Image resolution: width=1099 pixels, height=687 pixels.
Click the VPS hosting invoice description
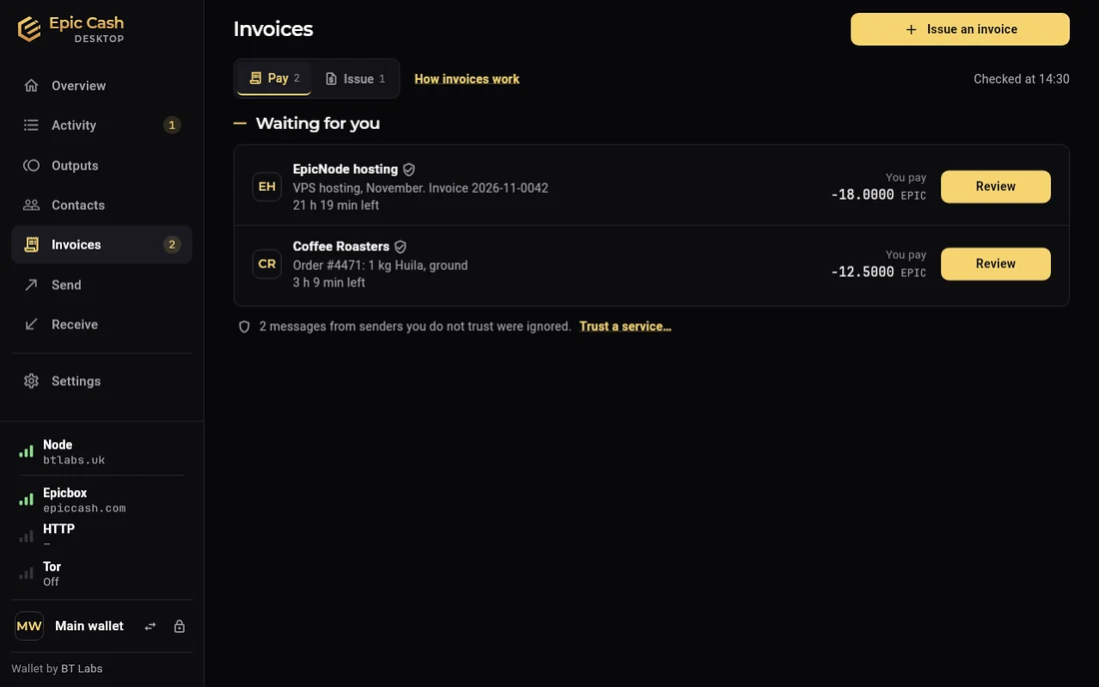click(421, 189)
